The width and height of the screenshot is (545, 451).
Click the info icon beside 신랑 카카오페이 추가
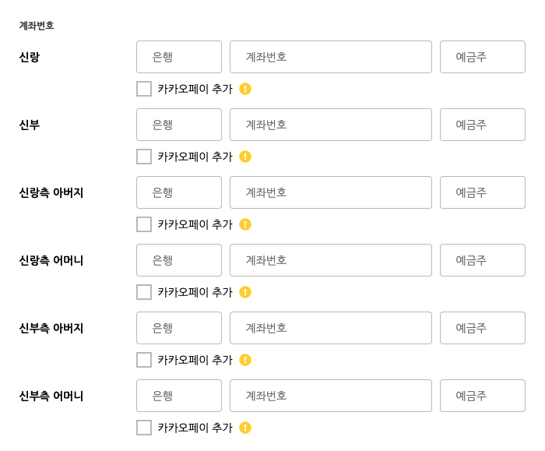click(245, 89)
